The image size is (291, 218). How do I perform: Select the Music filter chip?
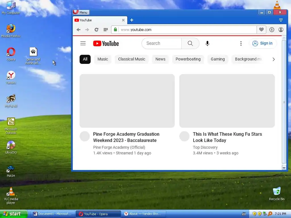pyautogui.click(x=103, y=59)
